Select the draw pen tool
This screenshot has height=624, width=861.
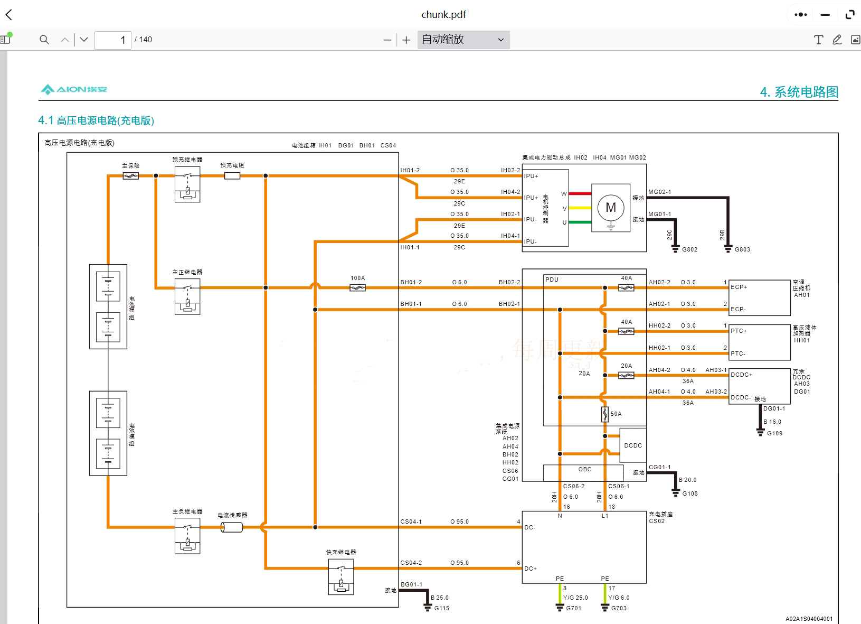click(837, 40)
